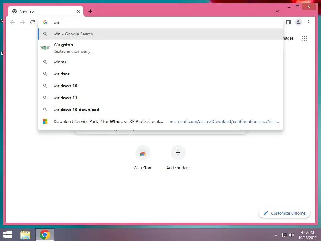
Task: Click the Chrome taskbar icon
Action: click(45, 235)
